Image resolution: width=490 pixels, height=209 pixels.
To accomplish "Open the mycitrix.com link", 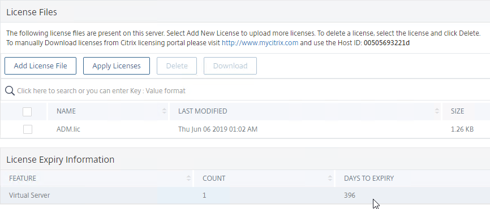I will tap(260, 43).
